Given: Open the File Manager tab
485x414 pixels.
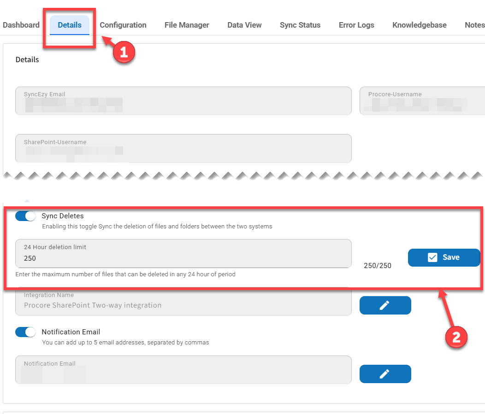Looking at the screenshot, I should [187, 25].
